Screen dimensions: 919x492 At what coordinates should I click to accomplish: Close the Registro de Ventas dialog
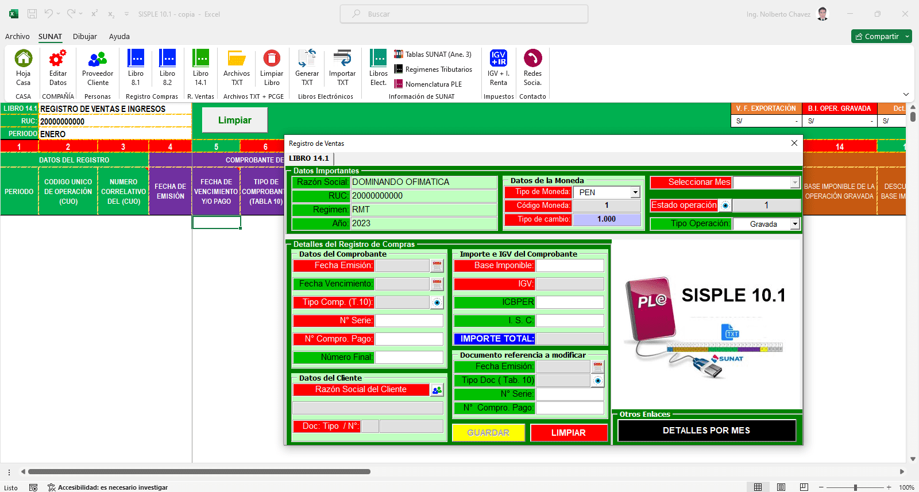coord(794,143)
